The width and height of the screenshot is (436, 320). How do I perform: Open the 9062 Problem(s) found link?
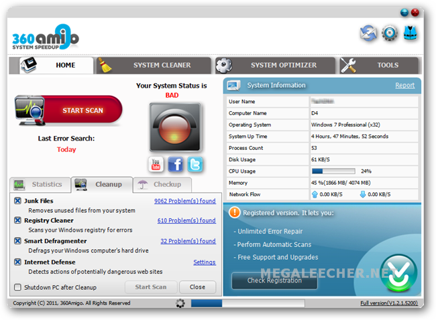pos(185,201)
